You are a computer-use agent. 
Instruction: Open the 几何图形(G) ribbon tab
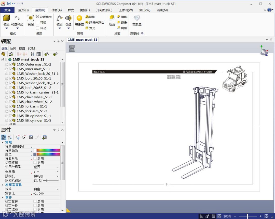coord(104,10)
